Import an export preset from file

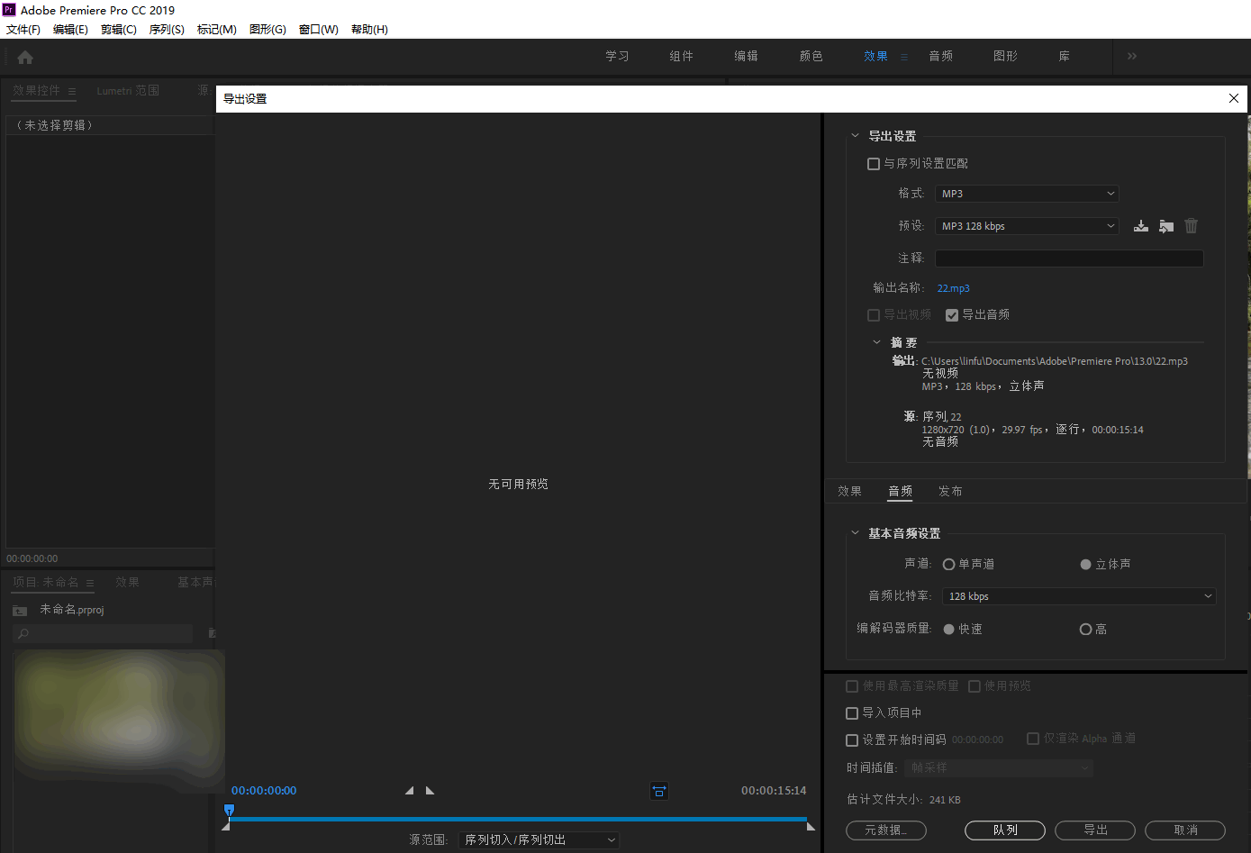(1166, 226)
